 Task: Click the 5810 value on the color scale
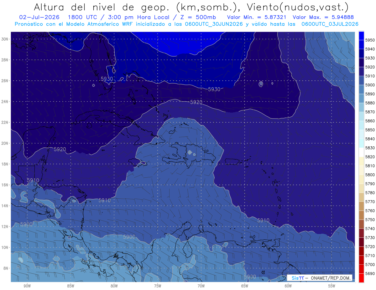click(370, 166)
